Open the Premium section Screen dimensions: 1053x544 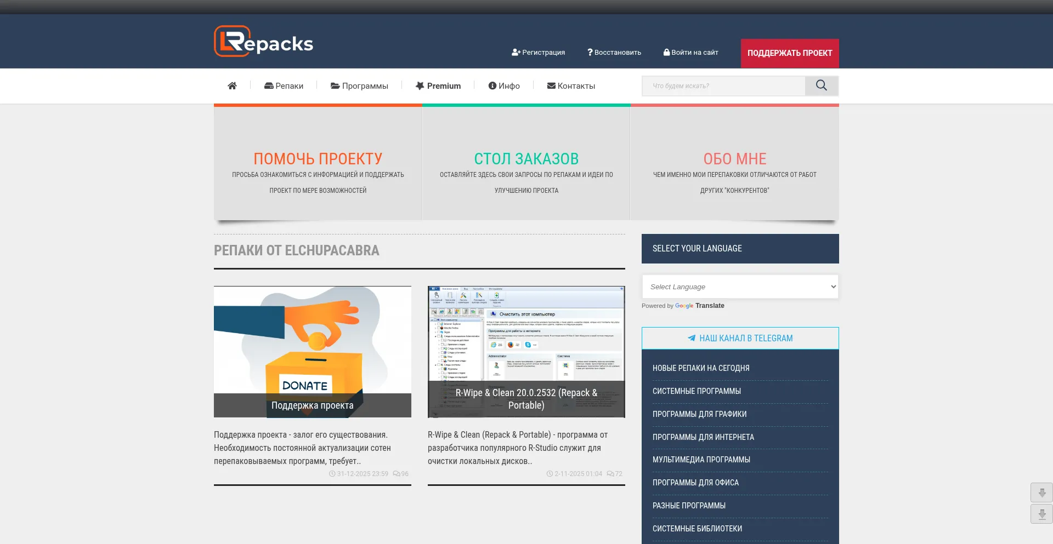click(438, 86)
